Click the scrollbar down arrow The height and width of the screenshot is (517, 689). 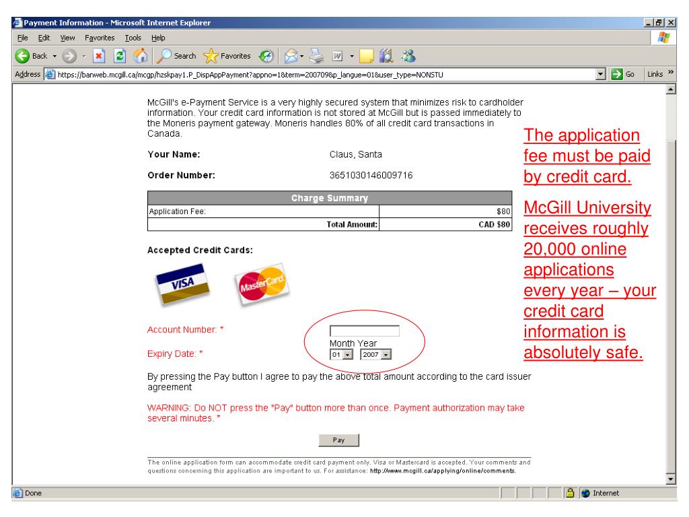coord(671,479)
